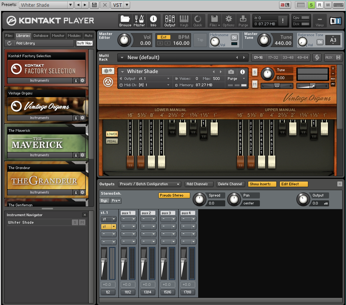Toggle the Output mixer icon
The width and height of the screenshot is (346, 305).
[x=170, y=21]
